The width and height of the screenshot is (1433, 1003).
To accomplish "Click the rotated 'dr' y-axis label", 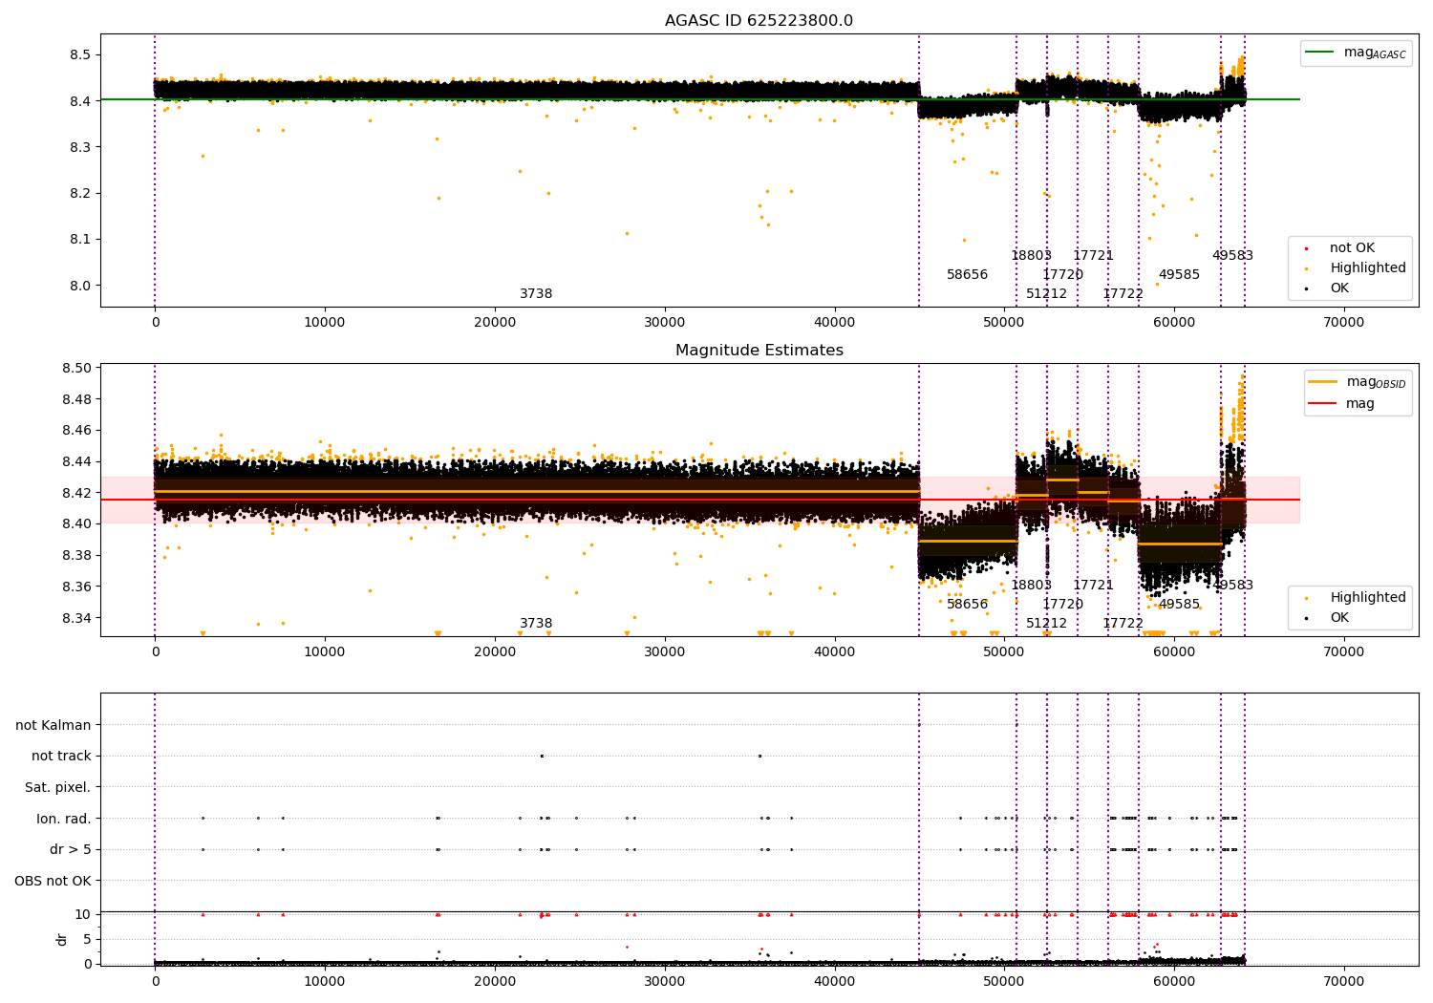I will (x=62, y=939).
